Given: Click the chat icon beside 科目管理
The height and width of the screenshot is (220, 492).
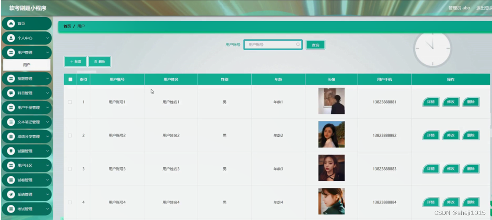Looking at the screenshot, I should [11, 93].
